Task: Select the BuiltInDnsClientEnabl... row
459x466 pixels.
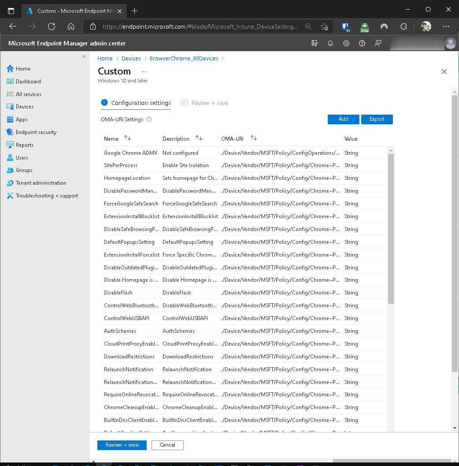Action: pos(244,420)
